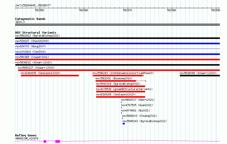227x144 pixels.
Task: Click the small blue tick under nsv5688103
Action: coord(122,118)
